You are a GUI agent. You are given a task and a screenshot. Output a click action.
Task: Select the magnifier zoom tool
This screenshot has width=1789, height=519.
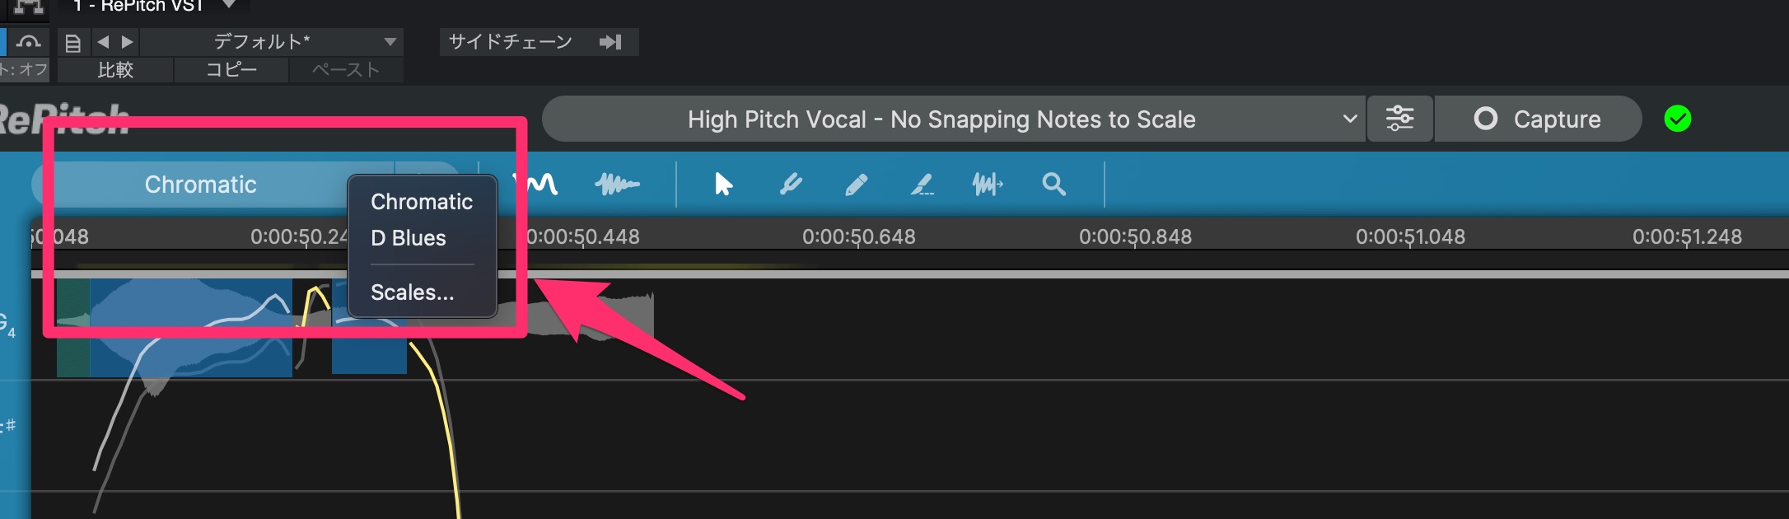pyautogui.click(x=1053, y=185)
